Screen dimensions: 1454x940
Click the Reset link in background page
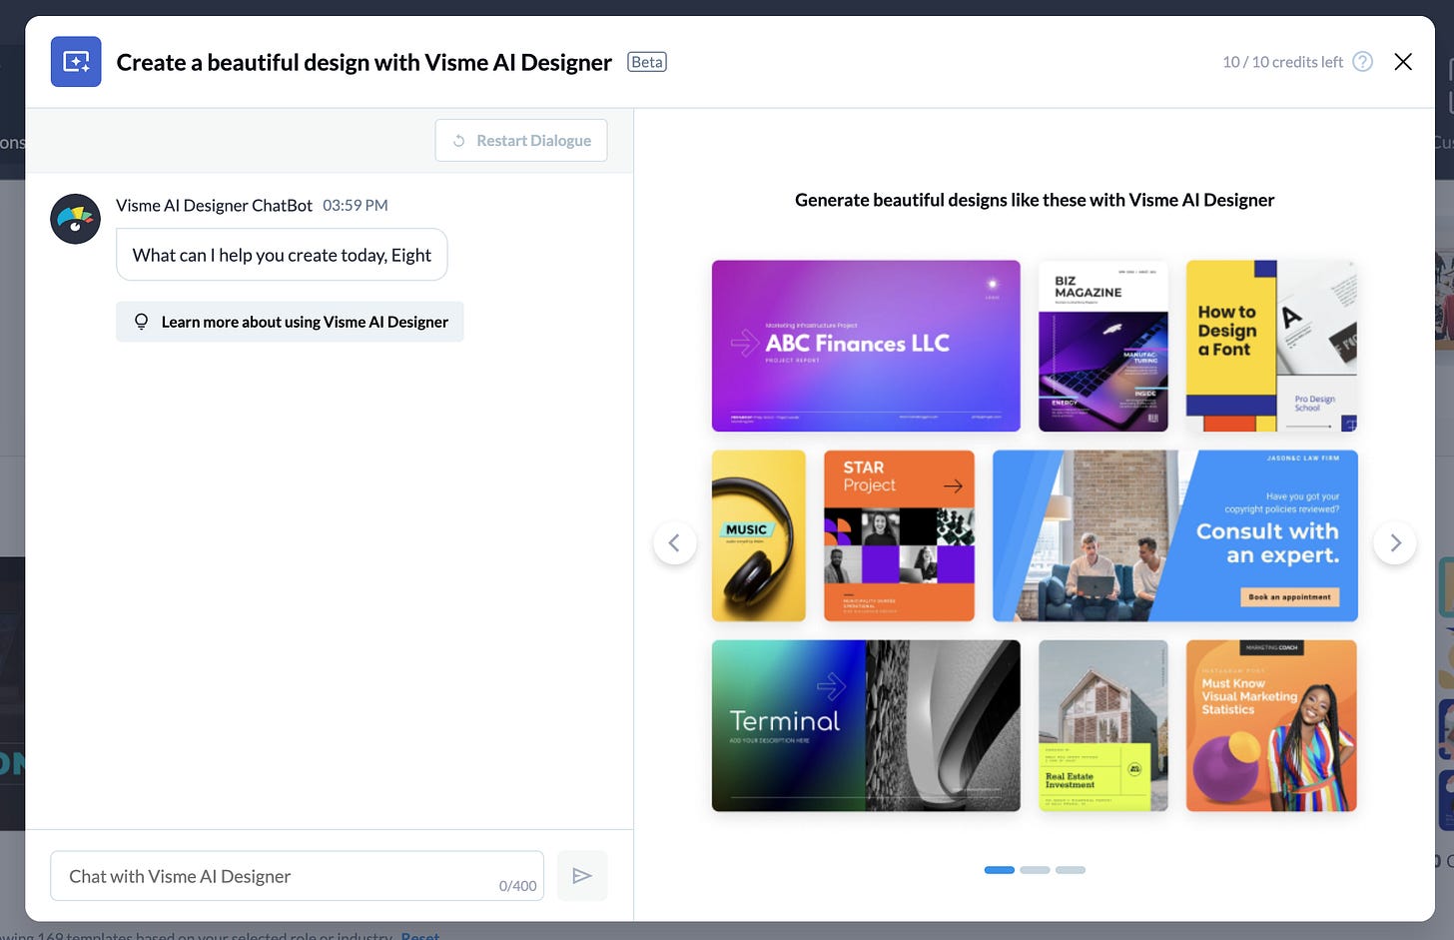click(420, 936)
